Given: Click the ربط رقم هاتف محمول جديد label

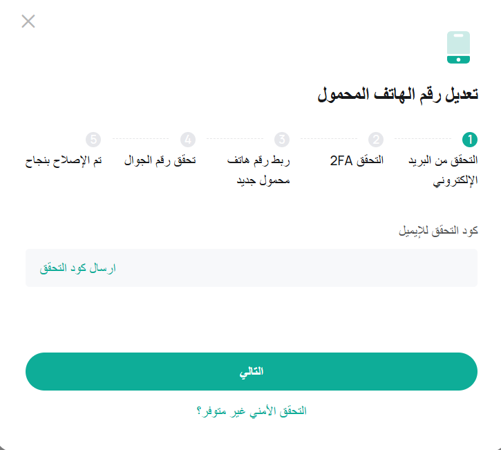Looking at the screenshot, I should point(258,170).
